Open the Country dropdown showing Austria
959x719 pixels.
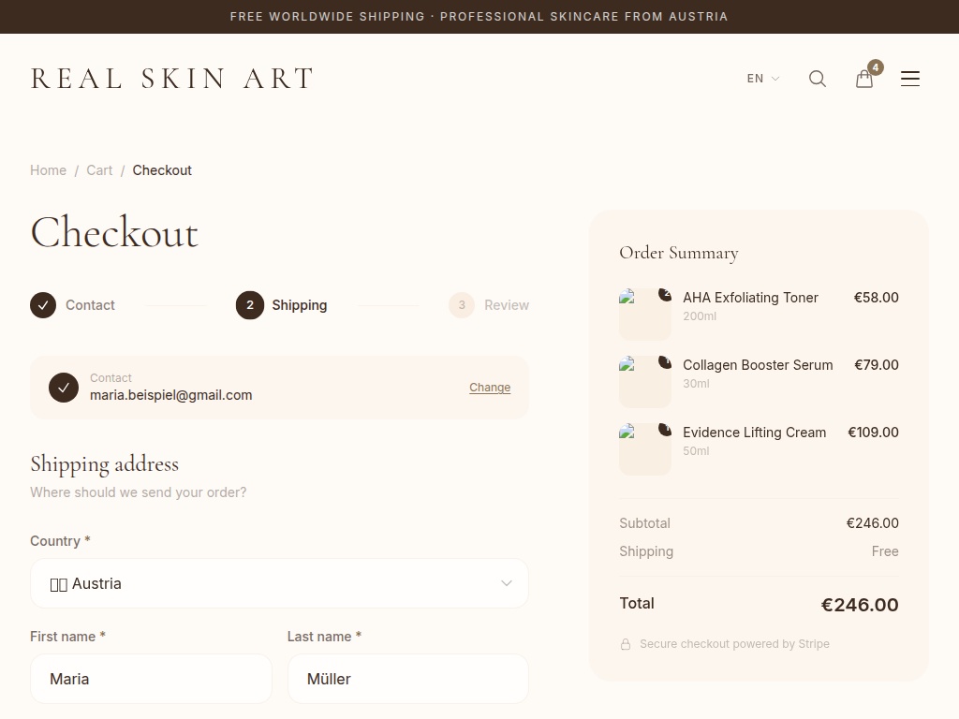point(279,583)
